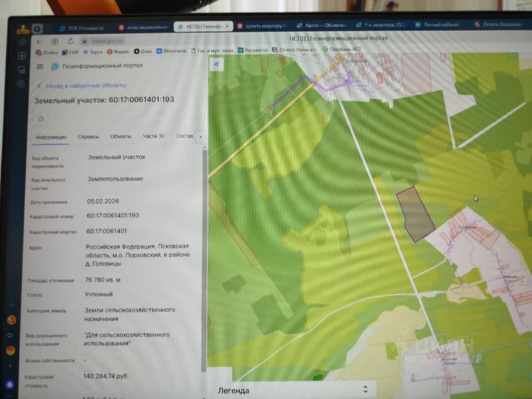Reload the page with refresh icon

70,41
